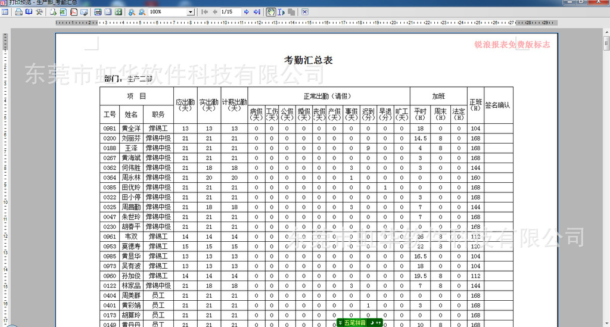Go to the next page
The width and height of the screenshot is (610, 327).
[x=247, y=12]
